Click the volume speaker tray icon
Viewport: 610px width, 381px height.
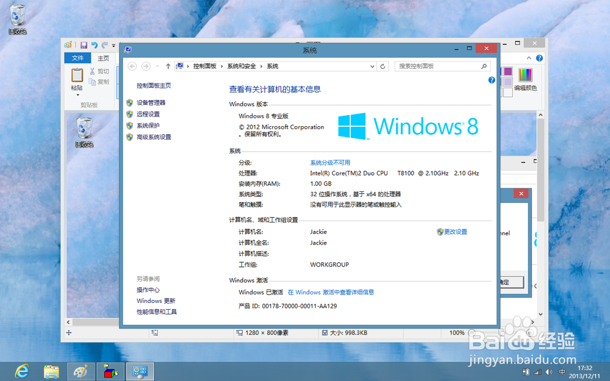point(549,372)
